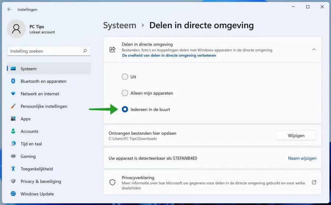Viewport: 331px width, 205px height.
Task: Maximize the Instellingen window
Action: click(x=308, y=7)
